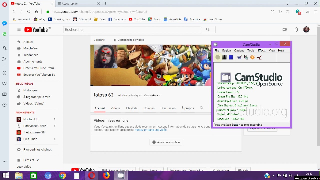Open CamStudio screen annotations icon

pos(252,57)
